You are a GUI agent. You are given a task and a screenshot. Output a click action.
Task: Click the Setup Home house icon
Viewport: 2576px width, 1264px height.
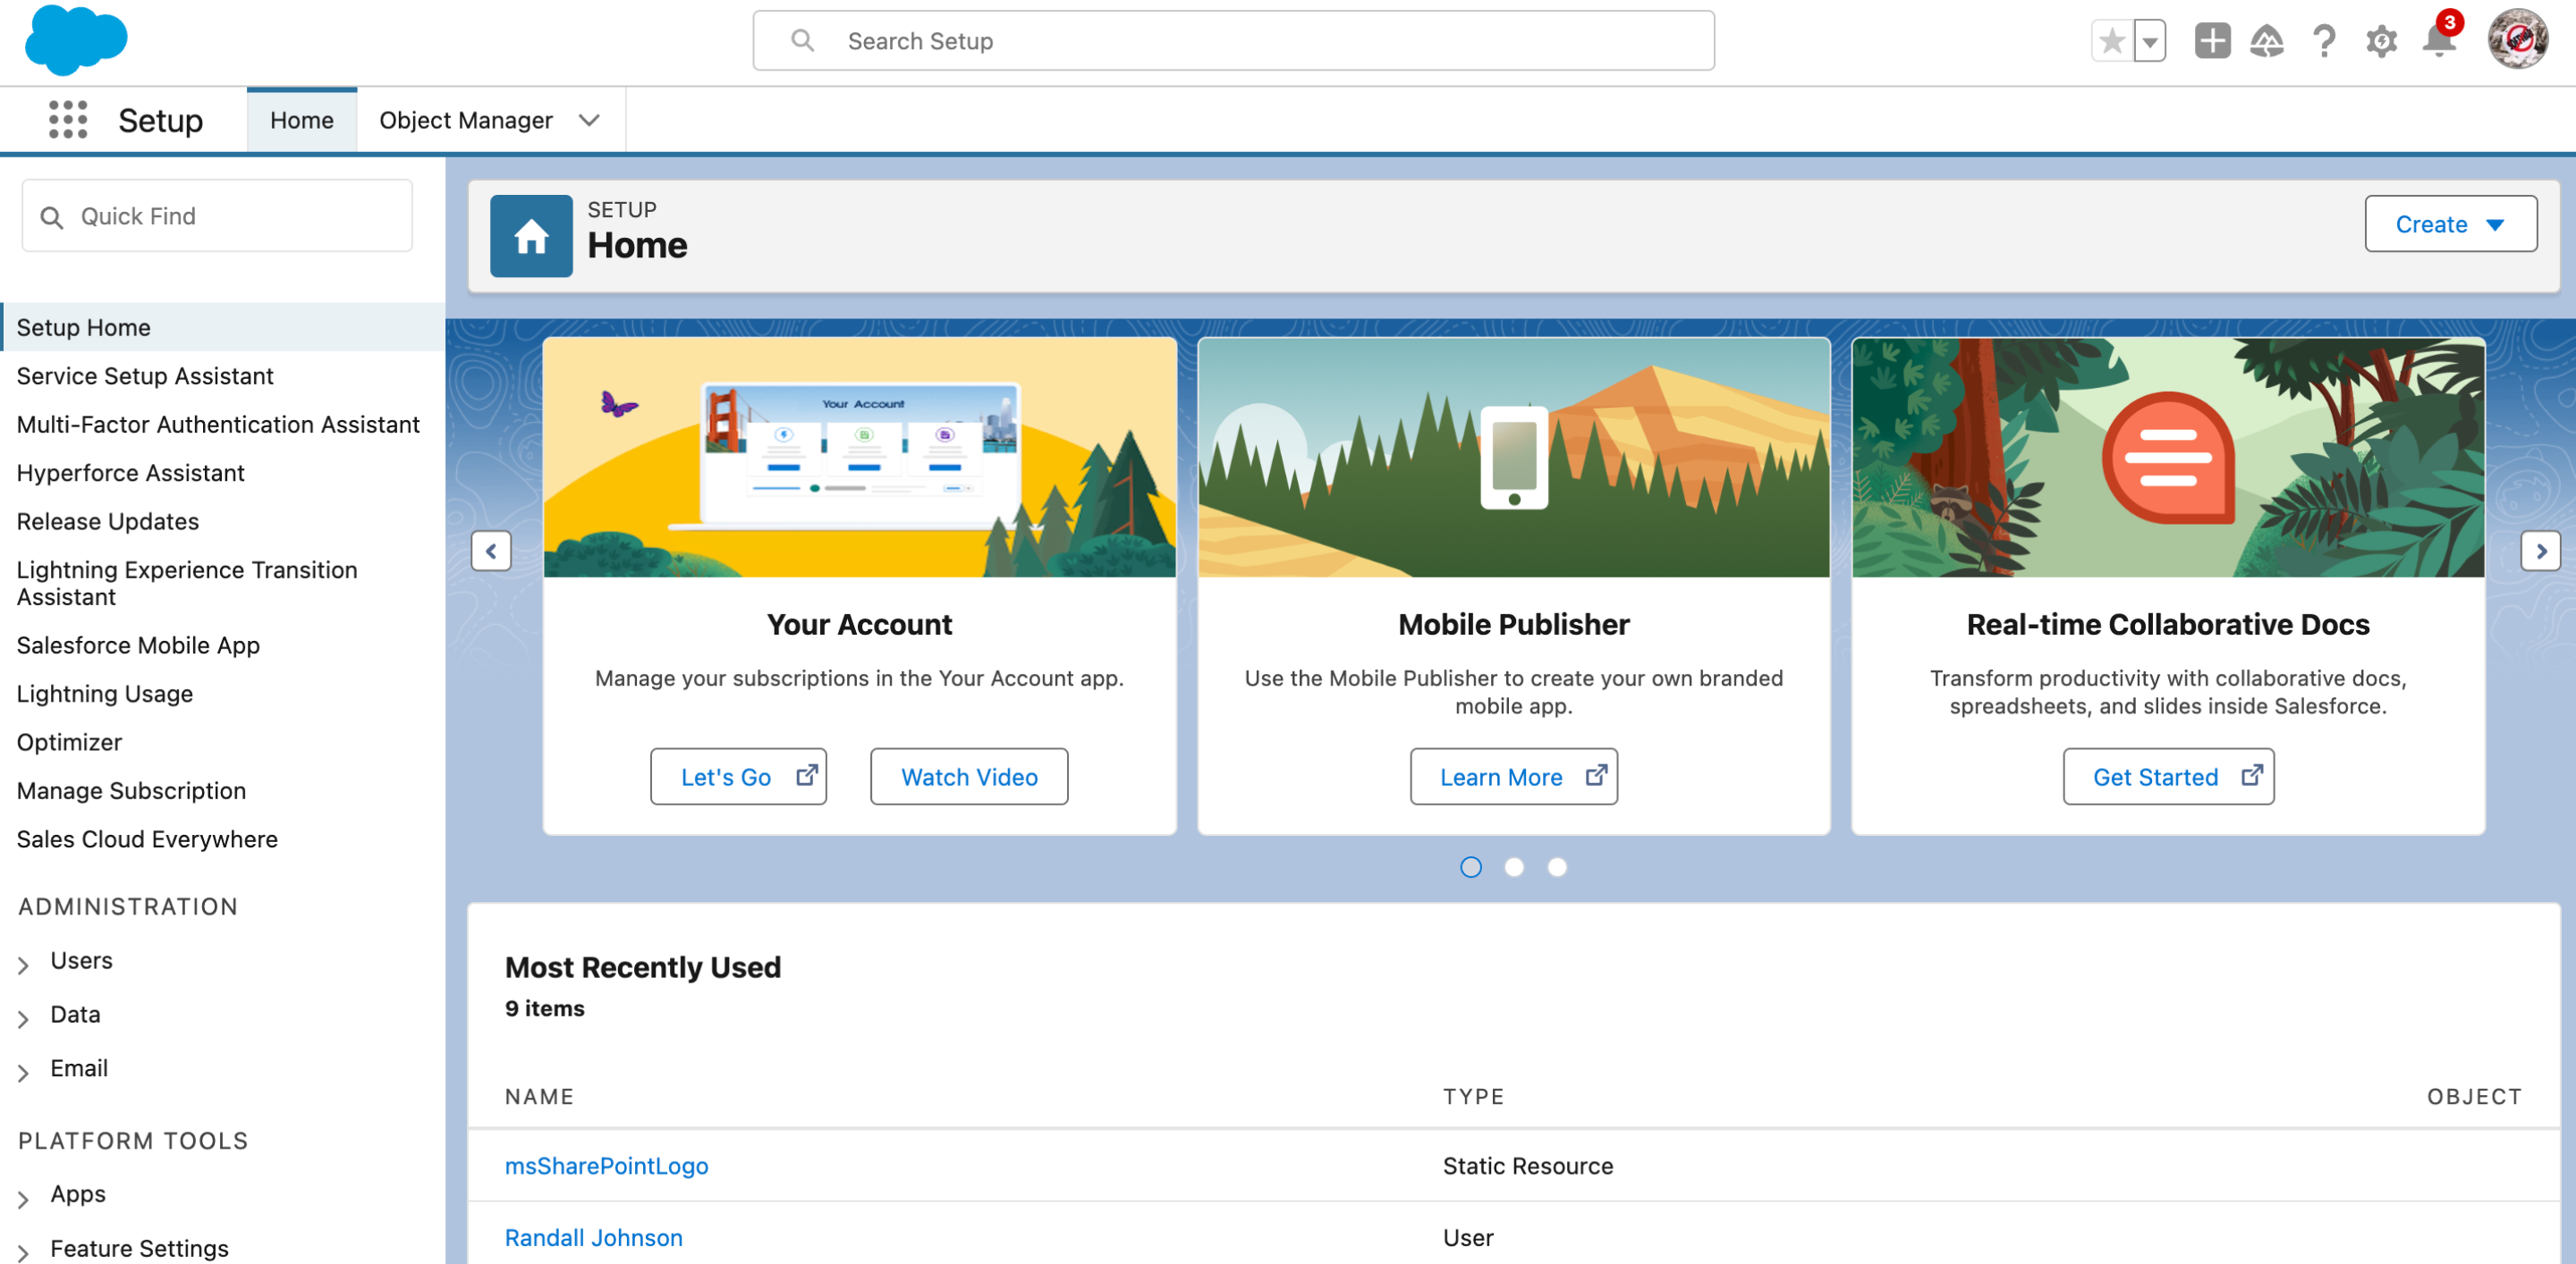(531, 235)
